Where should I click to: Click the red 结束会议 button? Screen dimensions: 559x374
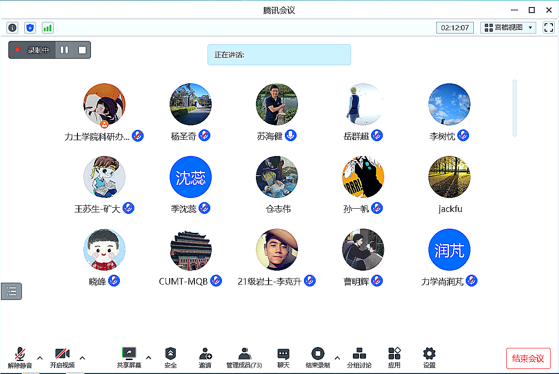pyautogui.click(x=528, y=358)
